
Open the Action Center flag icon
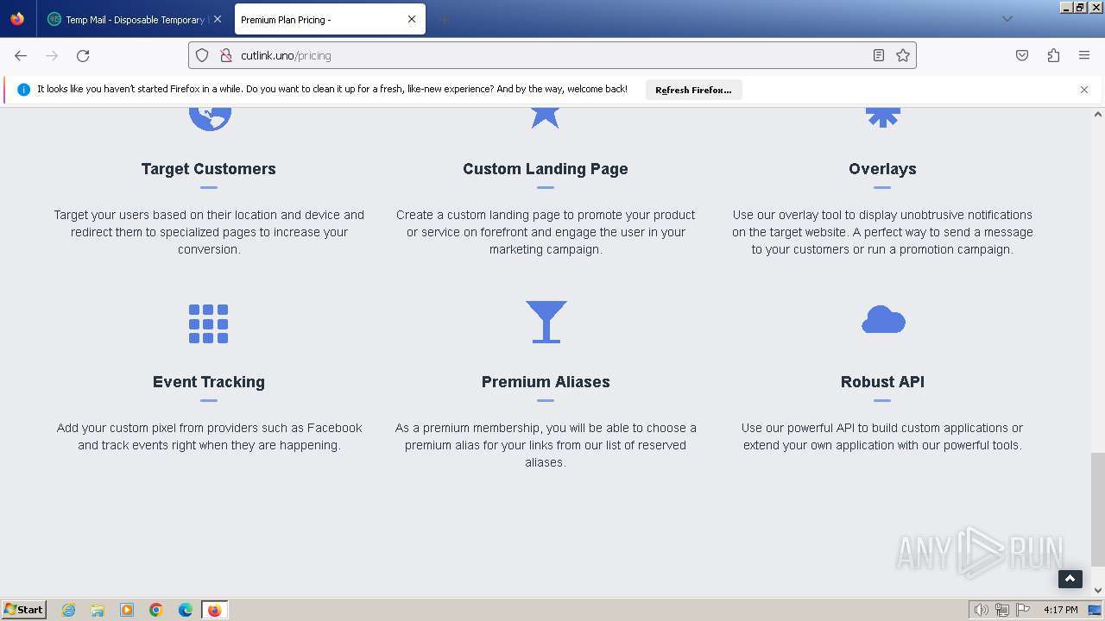tap(1023, 610)
